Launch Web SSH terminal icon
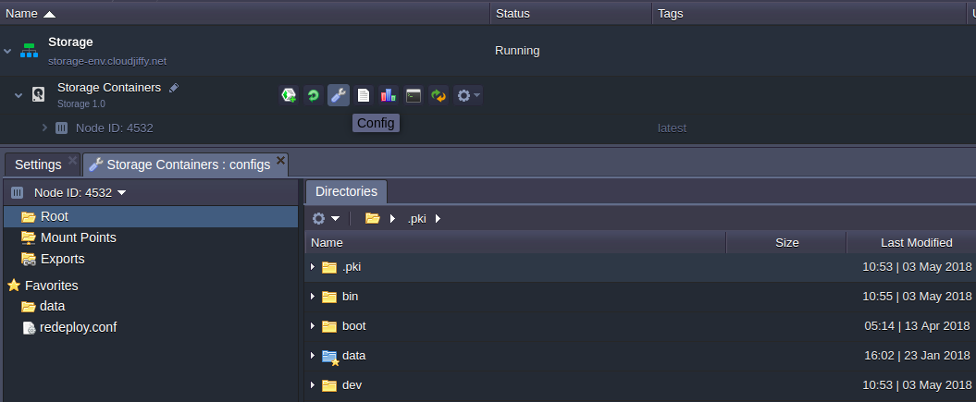This screenshot has height=402, width=976. (414, 95)
